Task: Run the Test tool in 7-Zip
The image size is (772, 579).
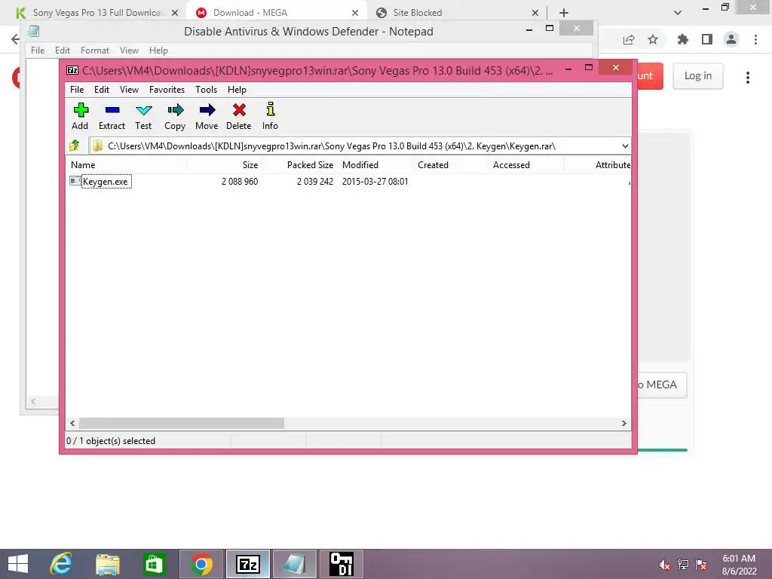Action: coord(143,116)
